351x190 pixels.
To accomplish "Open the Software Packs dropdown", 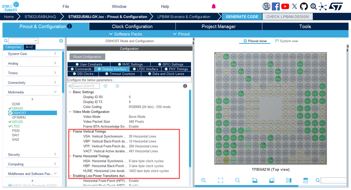I will tap(126, 34).
